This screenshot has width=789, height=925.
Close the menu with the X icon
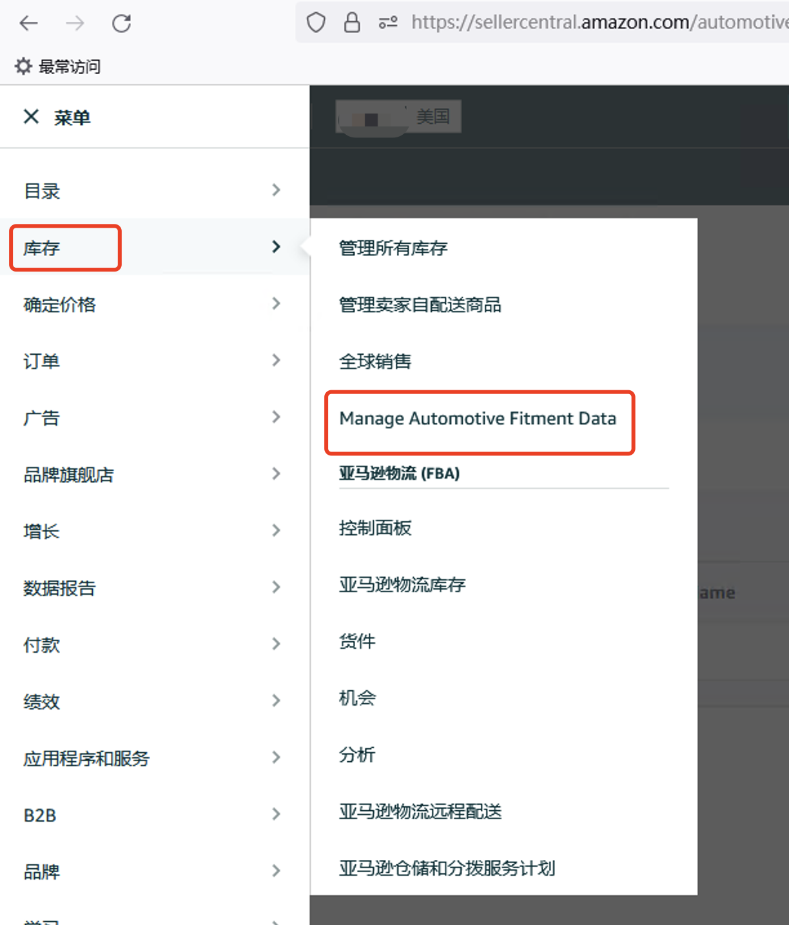point(31,117)
